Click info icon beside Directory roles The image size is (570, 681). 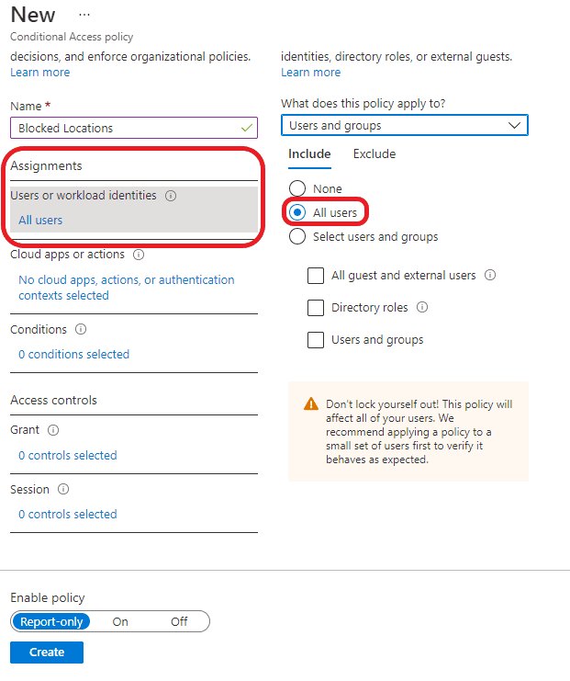point(422,308)
